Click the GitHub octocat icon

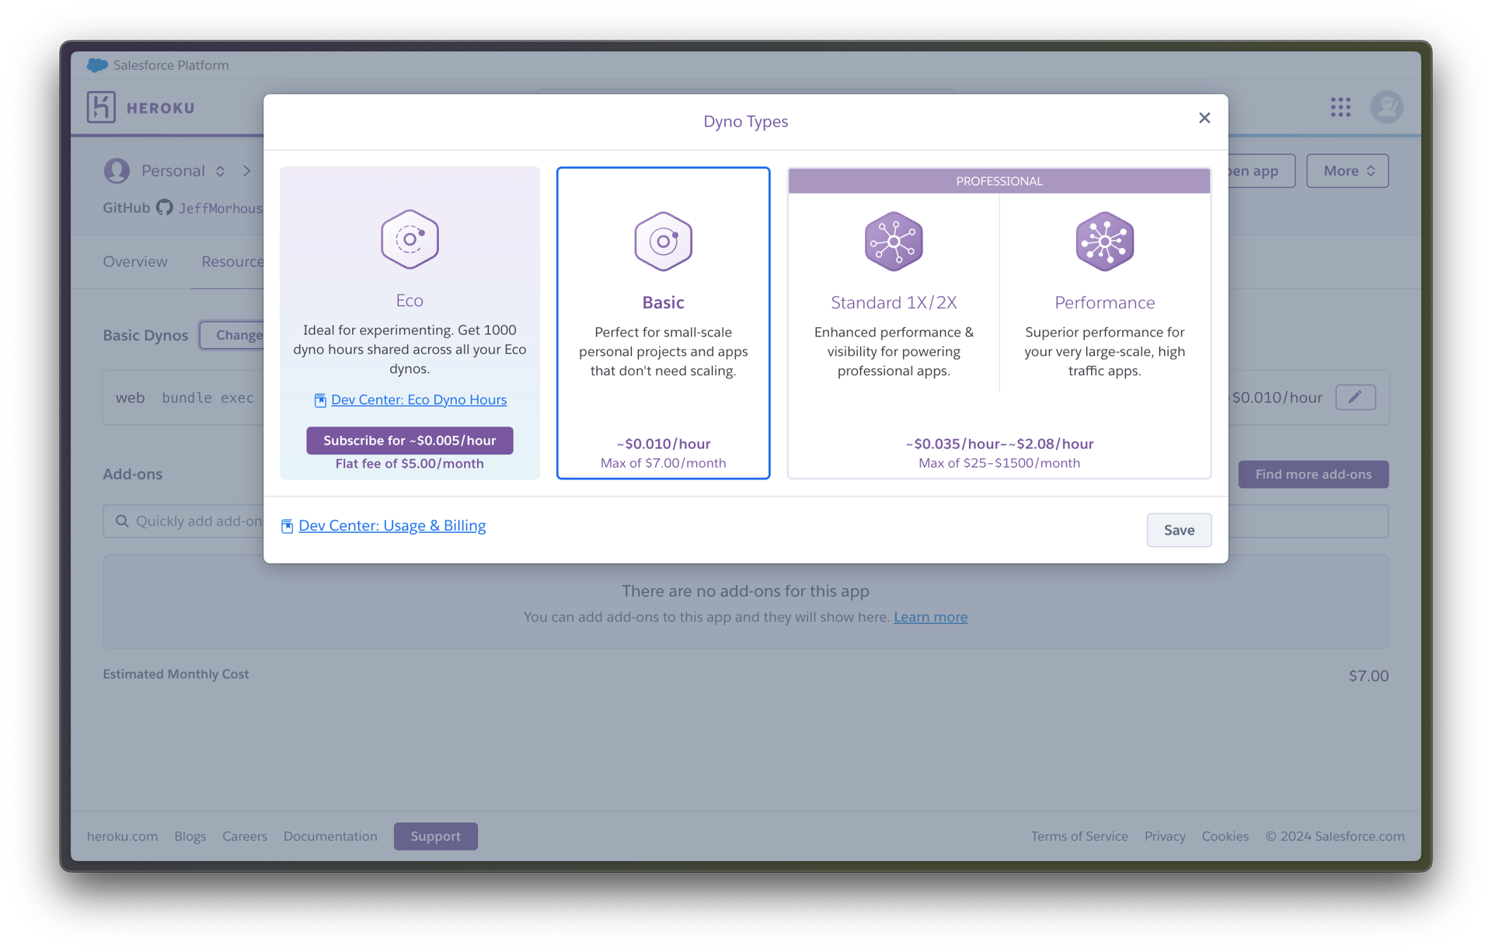click(164, 207)
